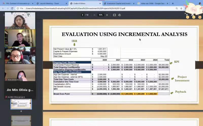Toggle the PDF sidebar menu icon
203x126 pixels.
click(x=4, y=15)
